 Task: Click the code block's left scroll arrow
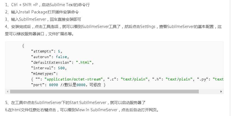click(8, 92)
